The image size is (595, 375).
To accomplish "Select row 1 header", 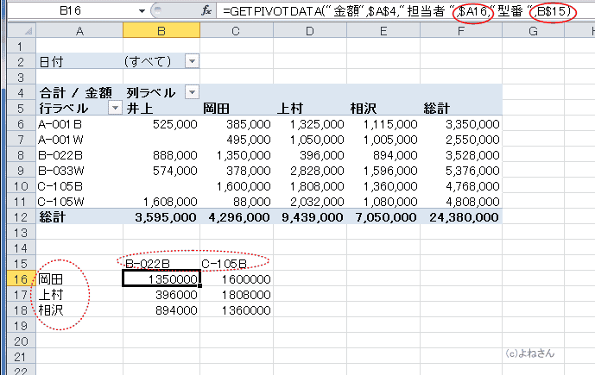I will coord(21,47).
